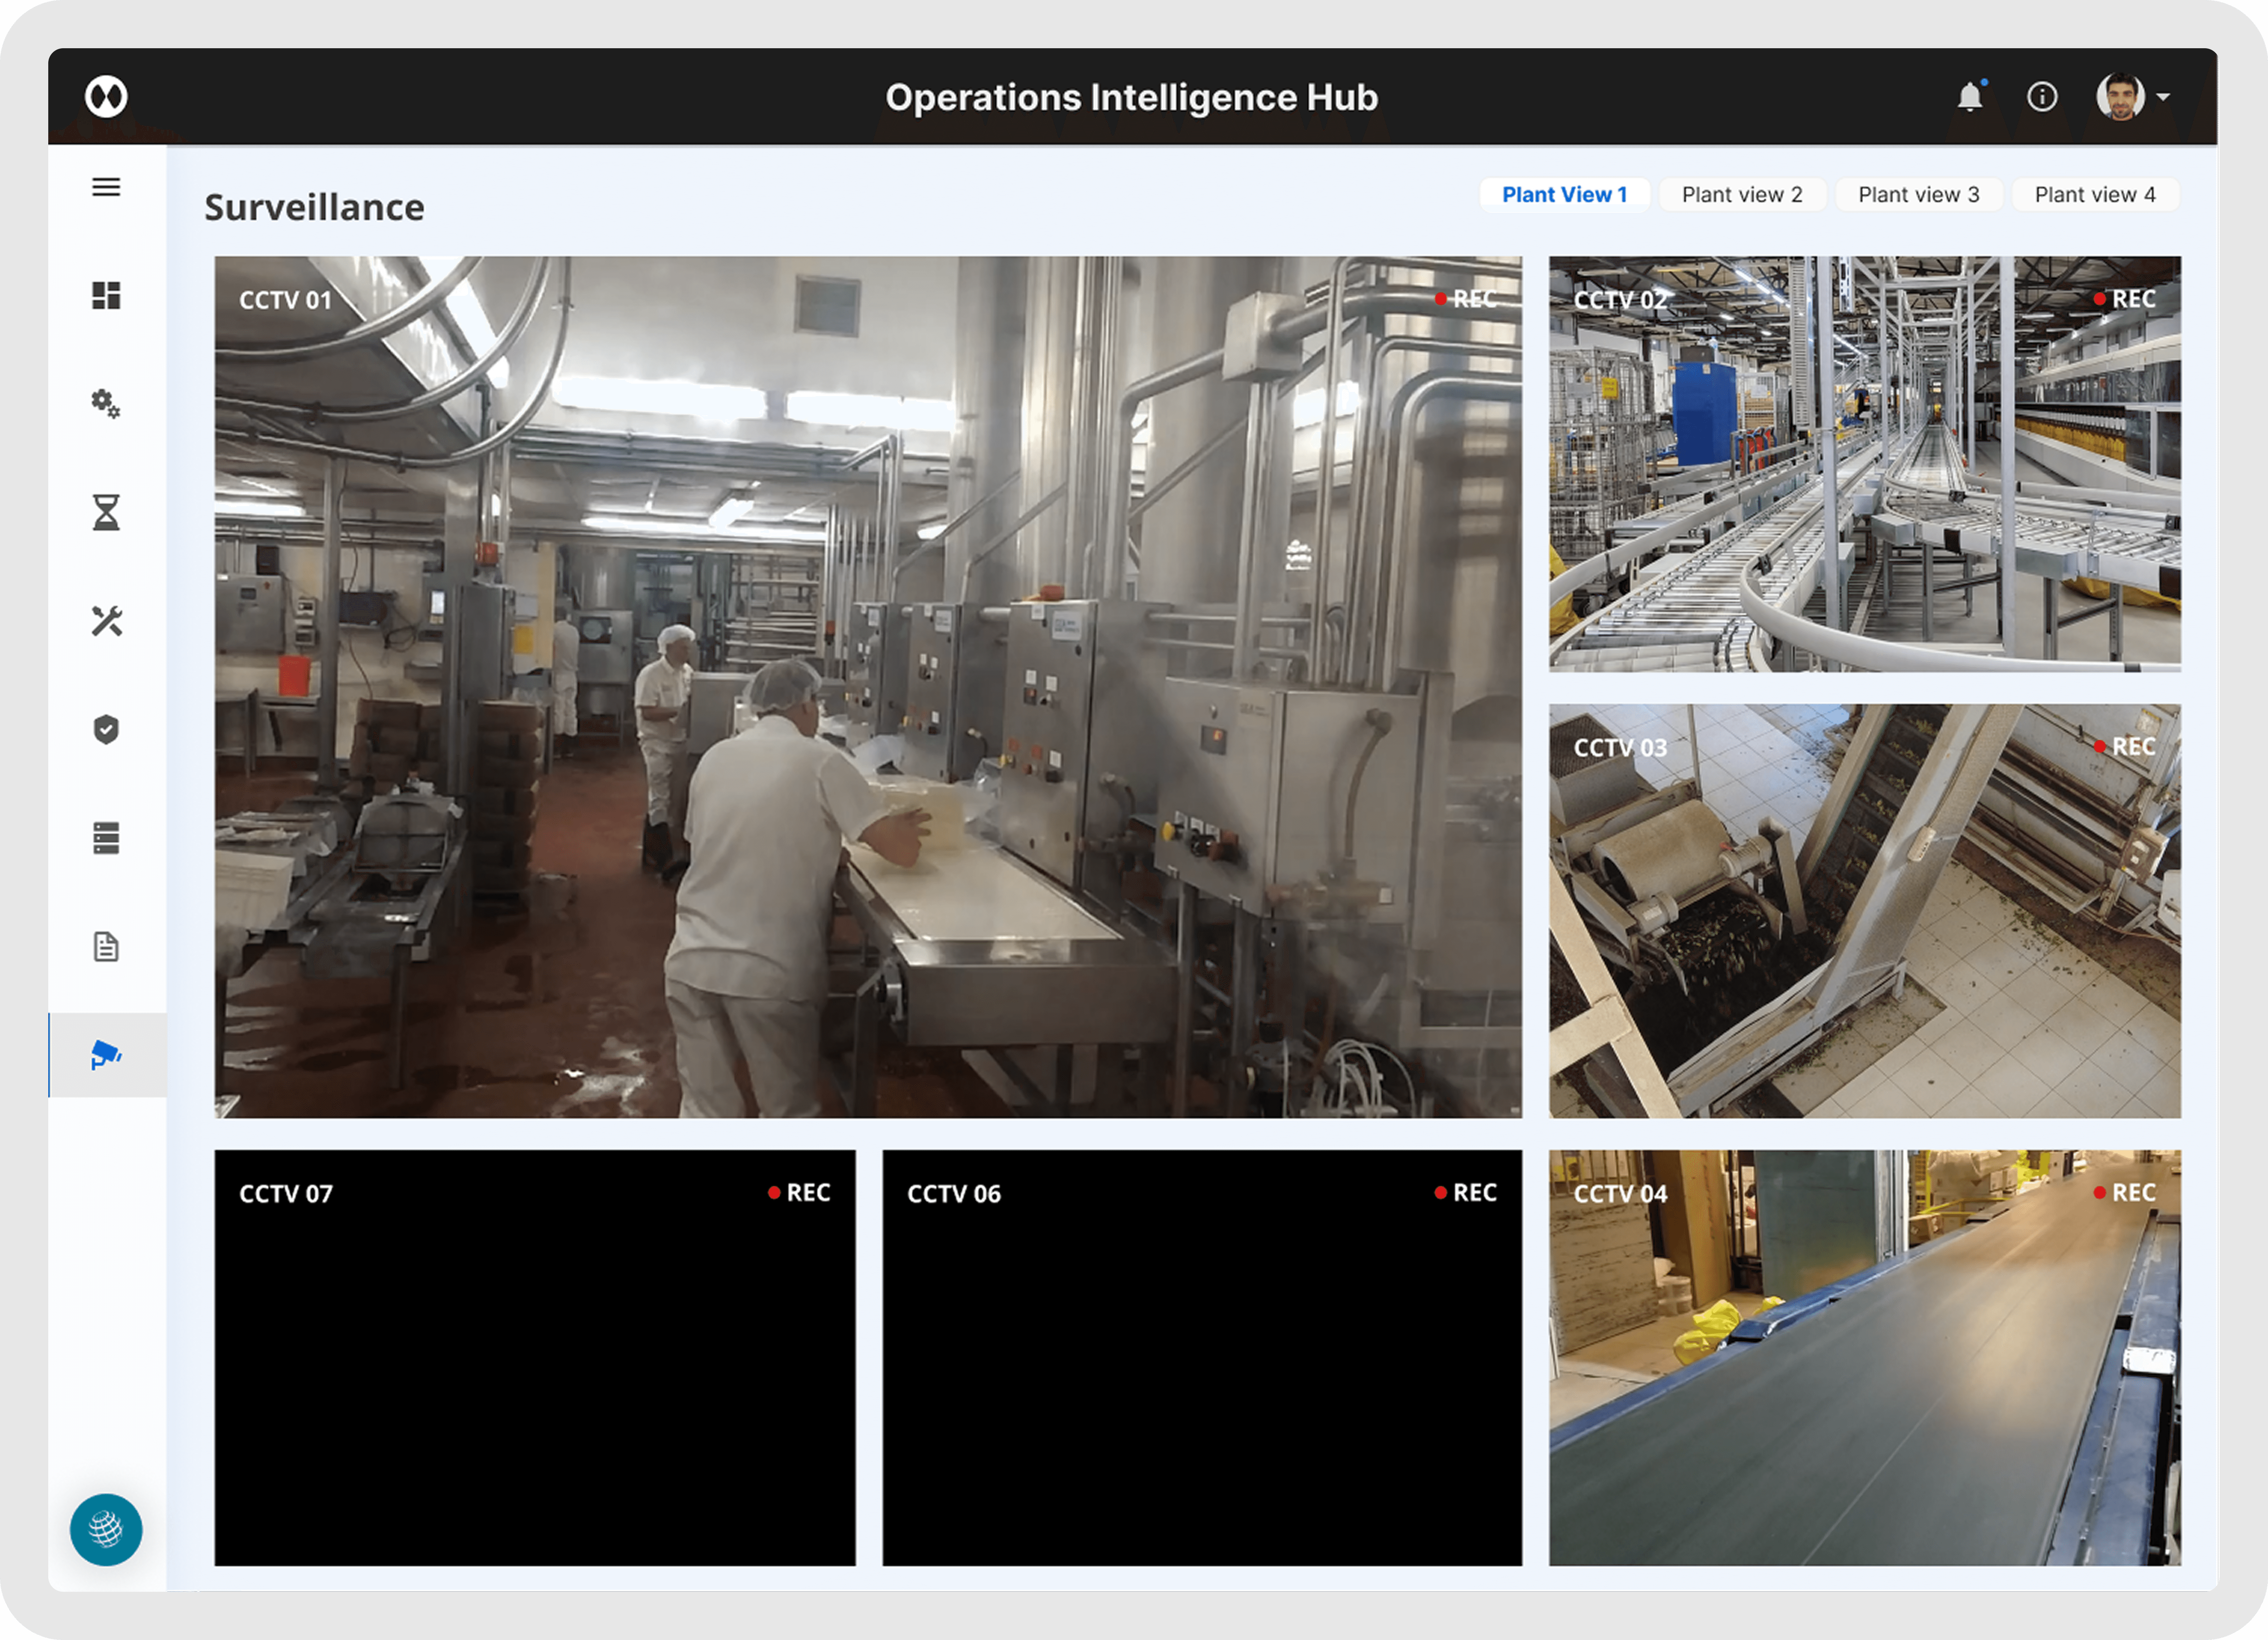The image size is (2268, 1640).
Task: Open the document reports sidebar icon
Action: point(106,946)
